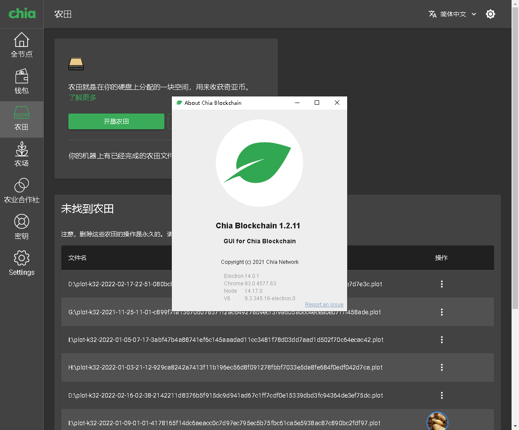Click the Node 14.17.0 version line
The width and height of the screenshot is (519, 430).
point(243,291)
